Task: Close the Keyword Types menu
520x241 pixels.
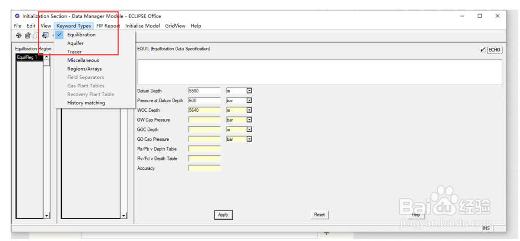Action: [74, 26]
